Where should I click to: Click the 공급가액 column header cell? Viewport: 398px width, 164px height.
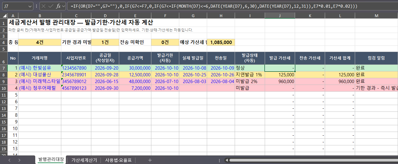[135, 58]
